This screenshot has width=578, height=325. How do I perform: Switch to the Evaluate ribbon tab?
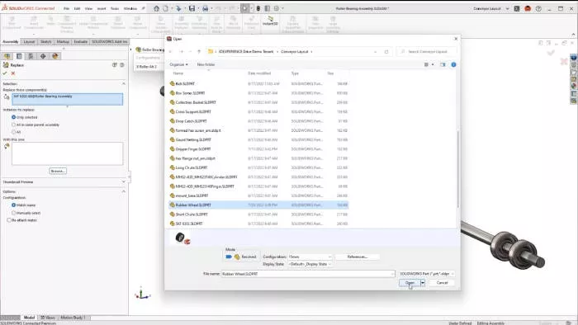pyautogui.click(x=80, y=41)
